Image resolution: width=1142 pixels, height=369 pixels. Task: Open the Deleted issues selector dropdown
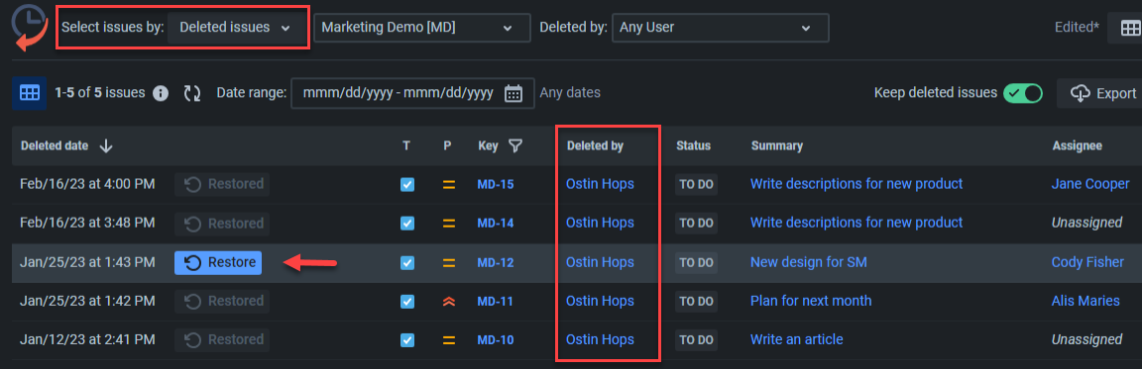pyautogui.click(x=235, y=28)
